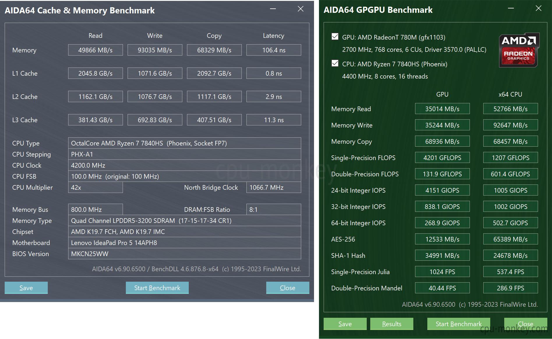552x339 pixels.
Task: Click Memory Type field Quad Channel LPDDR5-3200
Action: click(185, 221)
